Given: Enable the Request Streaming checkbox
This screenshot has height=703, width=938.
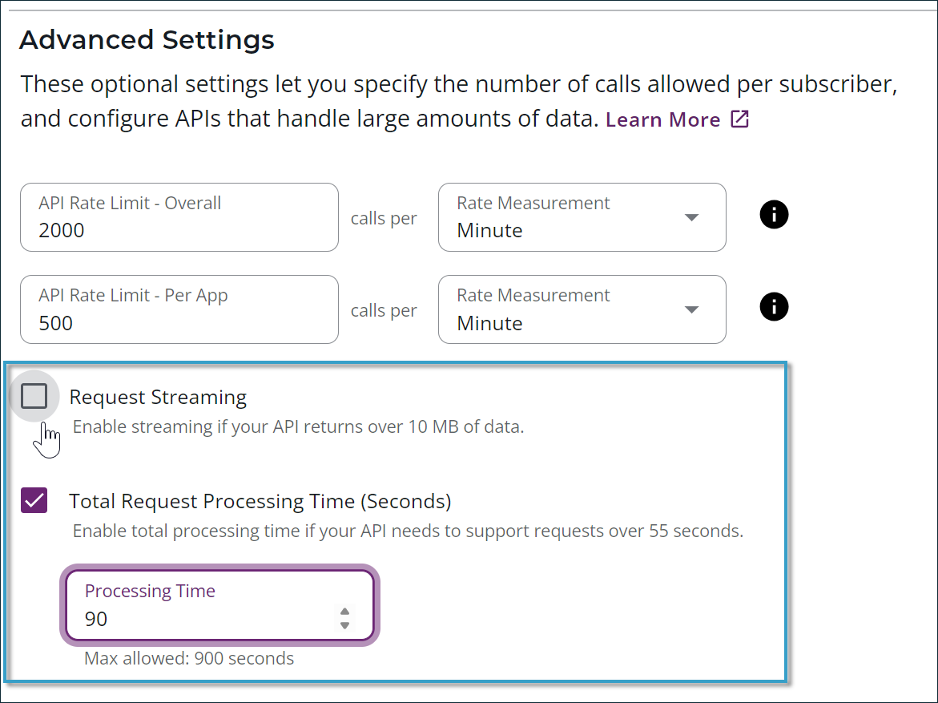Looking at the screenshot, I should tap(34, 396).
